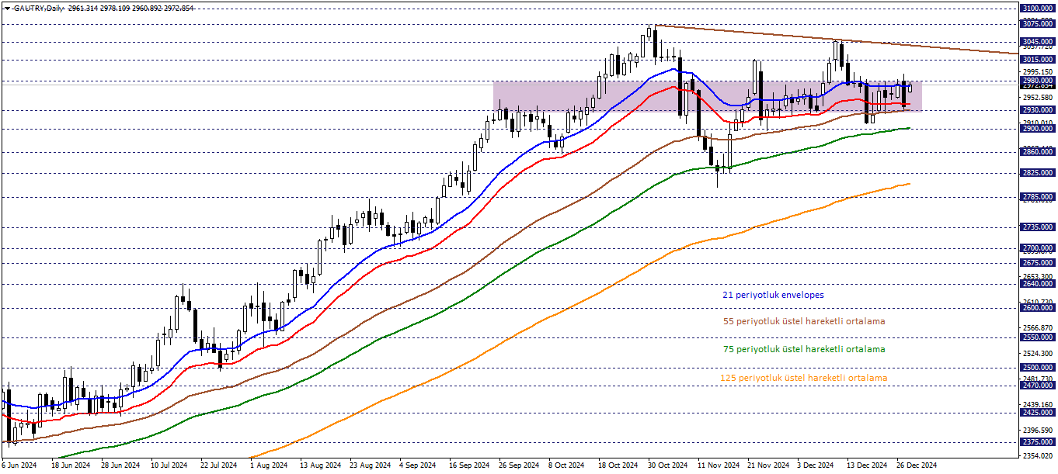
Task: Select the brown descending trendline
Action: (x=835, y=40)
